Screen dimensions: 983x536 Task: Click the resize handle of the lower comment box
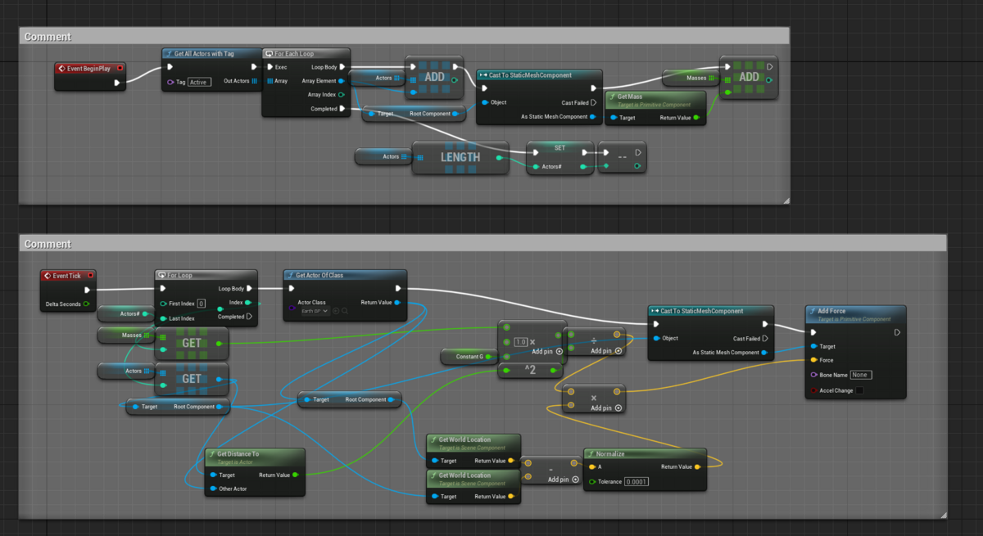942,515
